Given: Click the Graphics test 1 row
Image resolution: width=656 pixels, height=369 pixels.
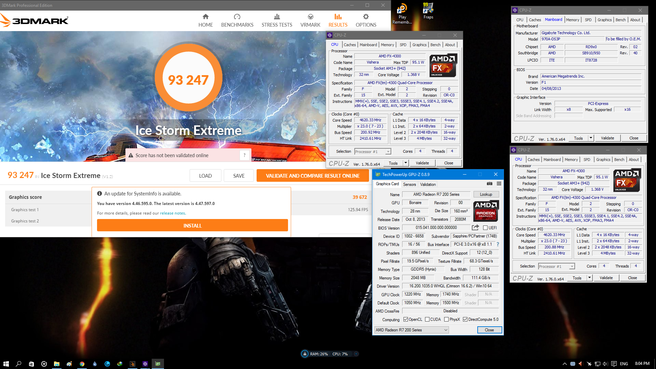Looking at the screenshot, I should pyautogui.click(x=48, y=210).
